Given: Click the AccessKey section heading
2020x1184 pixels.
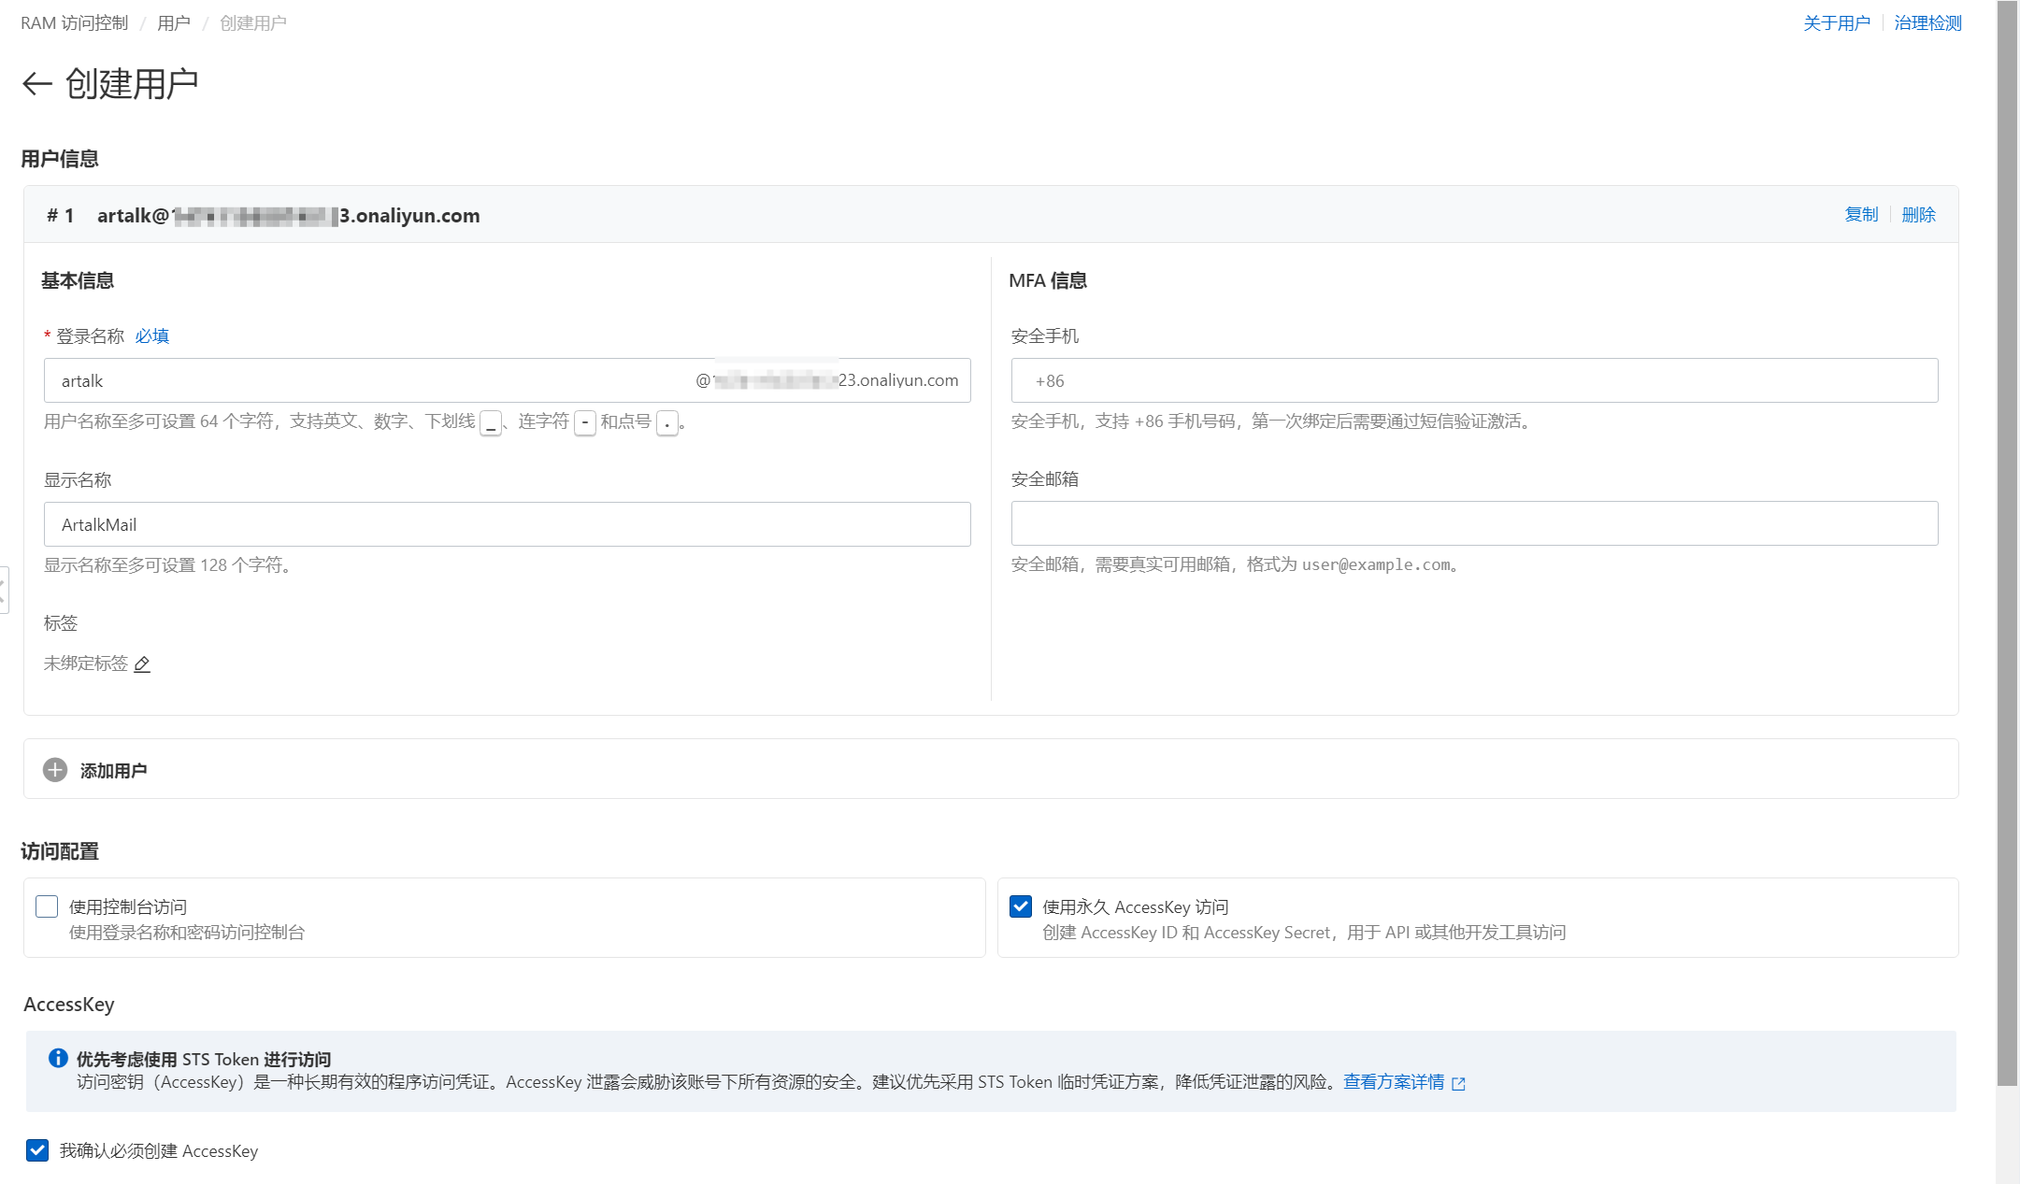Looking at the screenshot, I should point(69,1005).
